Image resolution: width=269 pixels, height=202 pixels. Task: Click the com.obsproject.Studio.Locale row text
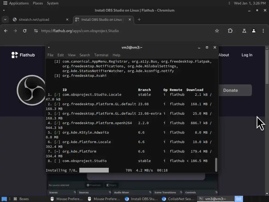tap(92, 94)
